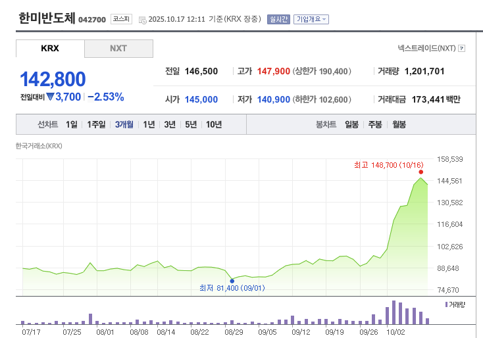Switch the chart to 1년 period
This screenshot has height=338, width=483.
click(x=149, y=124)
